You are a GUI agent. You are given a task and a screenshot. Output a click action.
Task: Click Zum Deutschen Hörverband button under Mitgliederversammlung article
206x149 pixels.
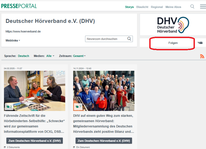(x=104, y=141)
